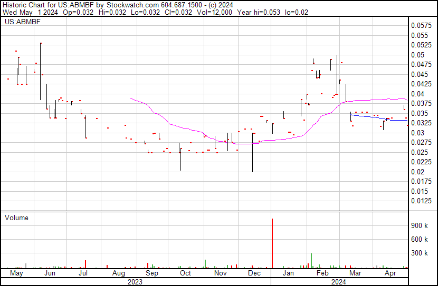Screen dimensions: 438x286
Task: Click the Aug month label
Action: coord(118,273)
